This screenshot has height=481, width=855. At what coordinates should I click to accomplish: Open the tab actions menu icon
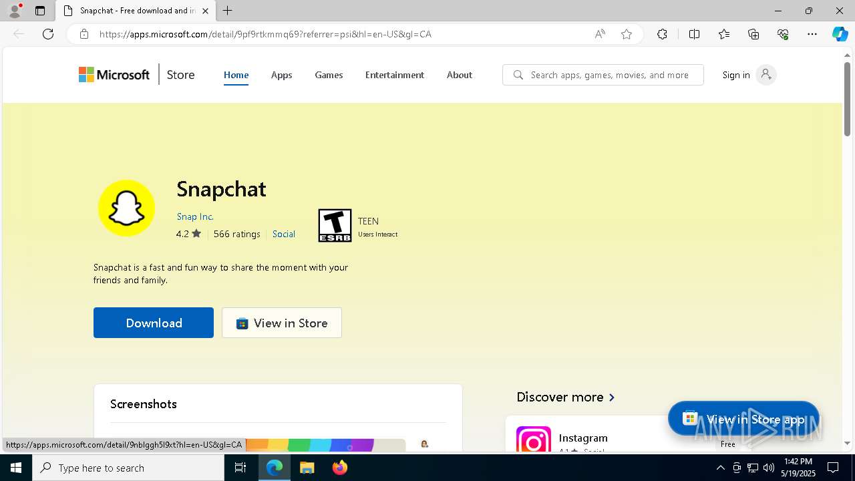pos(40,11)
